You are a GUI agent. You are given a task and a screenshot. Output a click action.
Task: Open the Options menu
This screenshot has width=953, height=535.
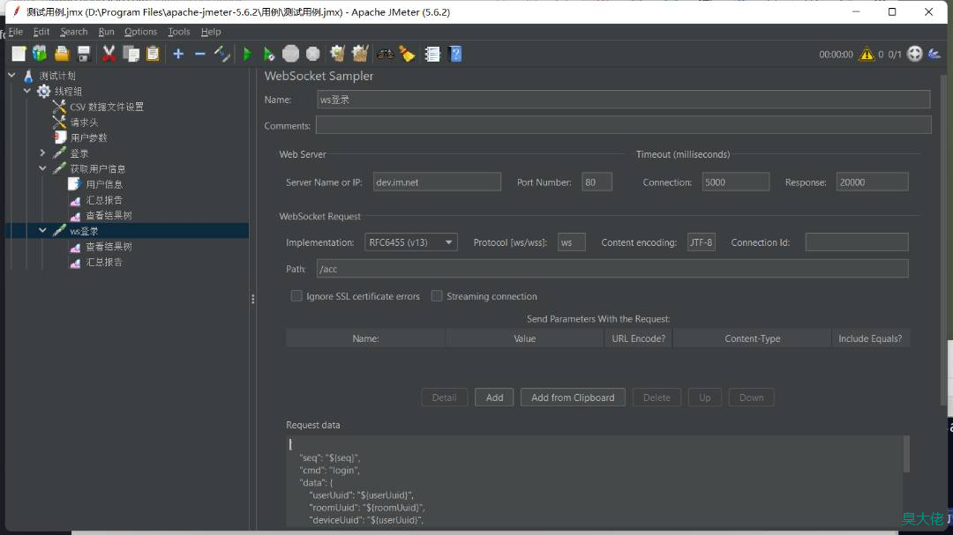click(140, 32)
